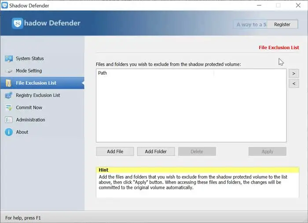
Task: Click the Mode Setting drive icon
Action: pos(9,71)
